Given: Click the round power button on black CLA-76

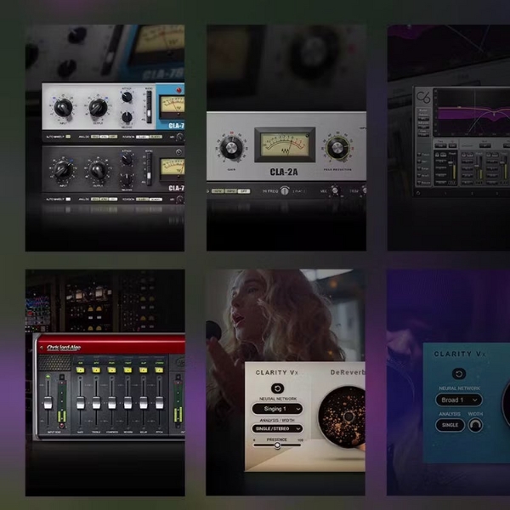Looking at the screenshot, I should pos(178,152).
